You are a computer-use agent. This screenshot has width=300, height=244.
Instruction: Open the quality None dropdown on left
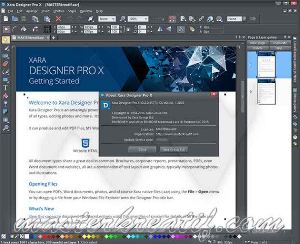pyautogui.click(x=107, y=19)
